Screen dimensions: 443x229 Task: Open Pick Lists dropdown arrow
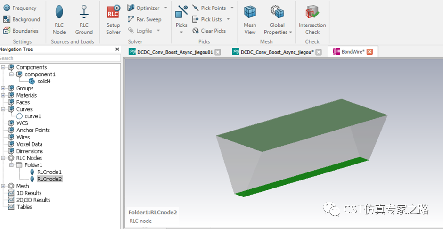228,19
